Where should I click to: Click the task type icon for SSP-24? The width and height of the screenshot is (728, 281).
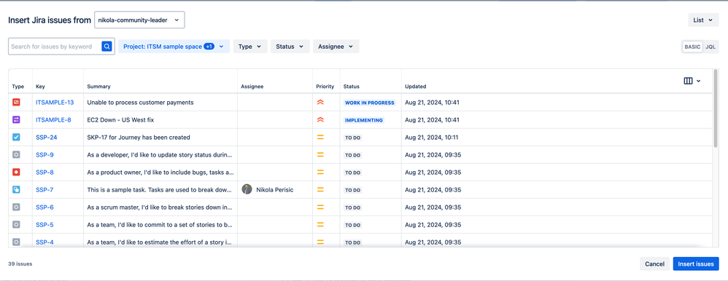(x=16, y=138)
